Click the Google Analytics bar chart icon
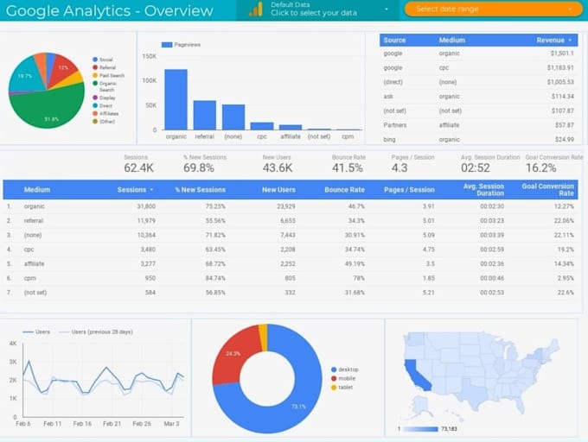Viewport: 588px width, 442px height. click(255, 9)
